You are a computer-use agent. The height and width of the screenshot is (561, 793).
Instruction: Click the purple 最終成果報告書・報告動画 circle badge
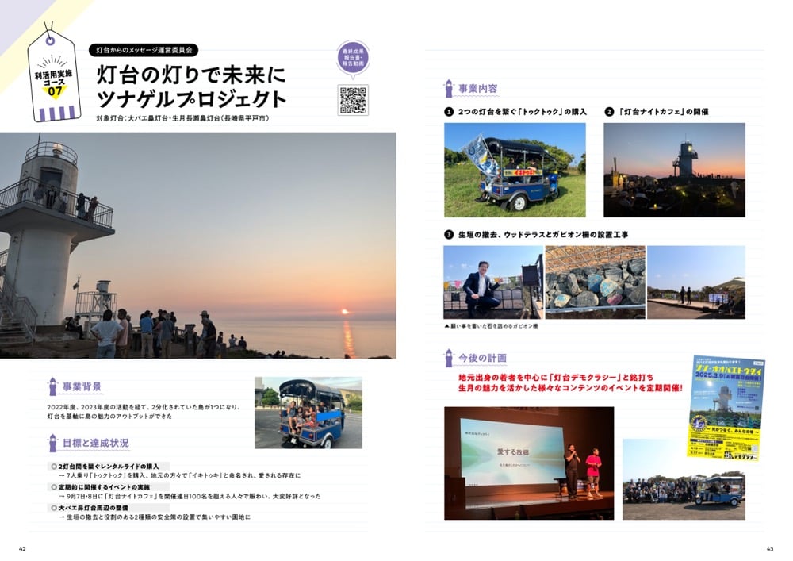[352, 58]
